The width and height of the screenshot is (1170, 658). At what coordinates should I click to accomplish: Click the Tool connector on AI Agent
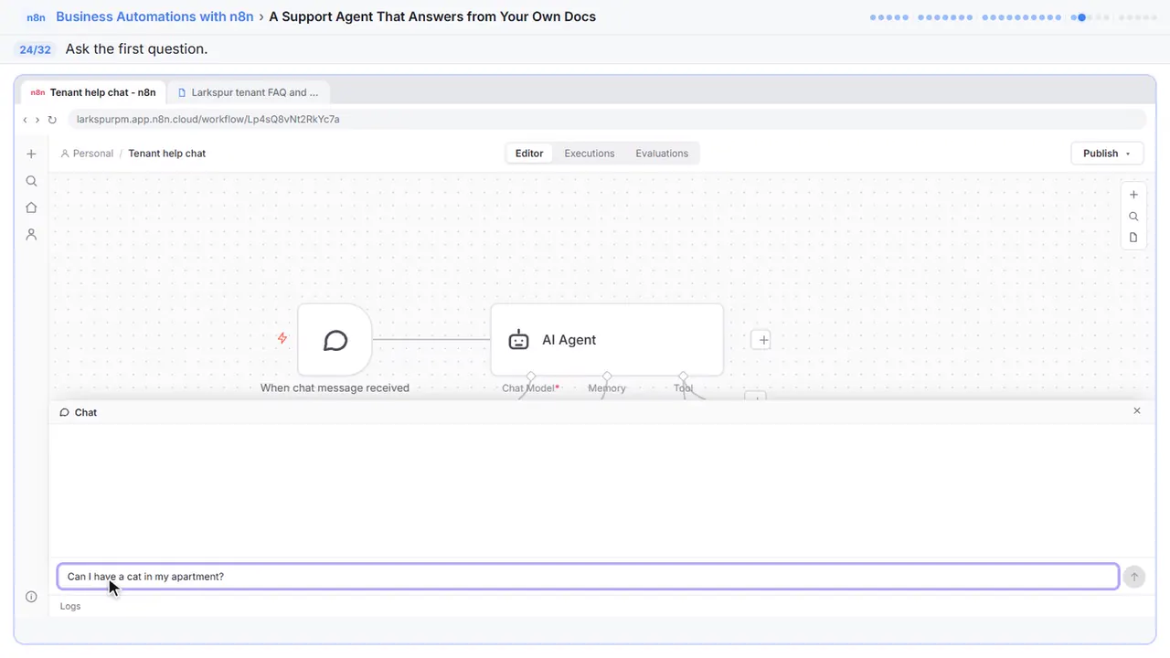pyautogui.click(x=683, y=376)
